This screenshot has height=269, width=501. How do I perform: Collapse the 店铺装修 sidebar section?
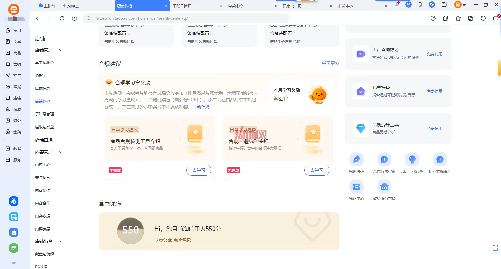60,241
